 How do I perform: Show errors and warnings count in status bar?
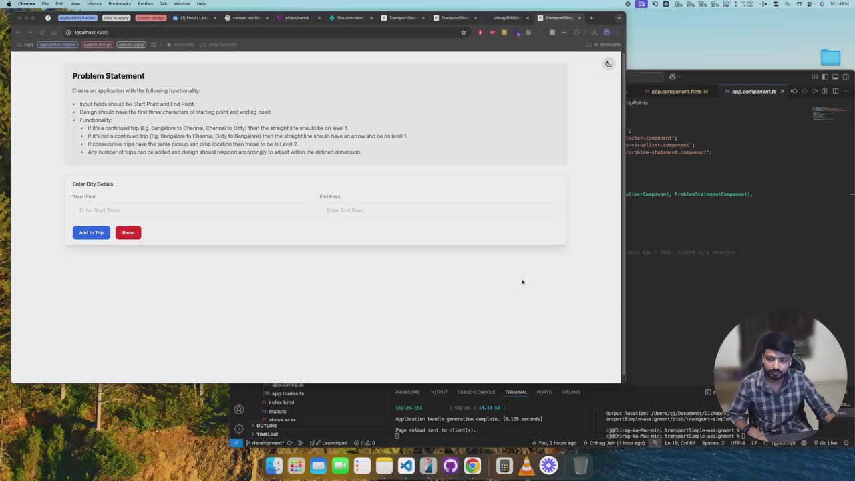365,443
